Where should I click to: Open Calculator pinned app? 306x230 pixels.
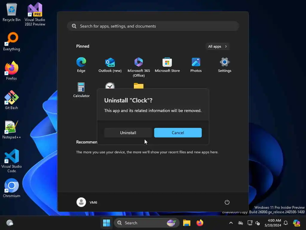click(81, 90)
